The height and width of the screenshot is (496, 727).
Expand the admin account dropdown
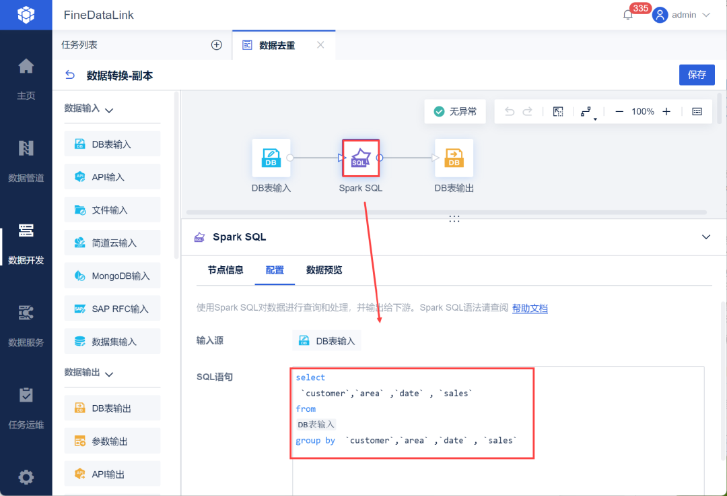point(706,15)
